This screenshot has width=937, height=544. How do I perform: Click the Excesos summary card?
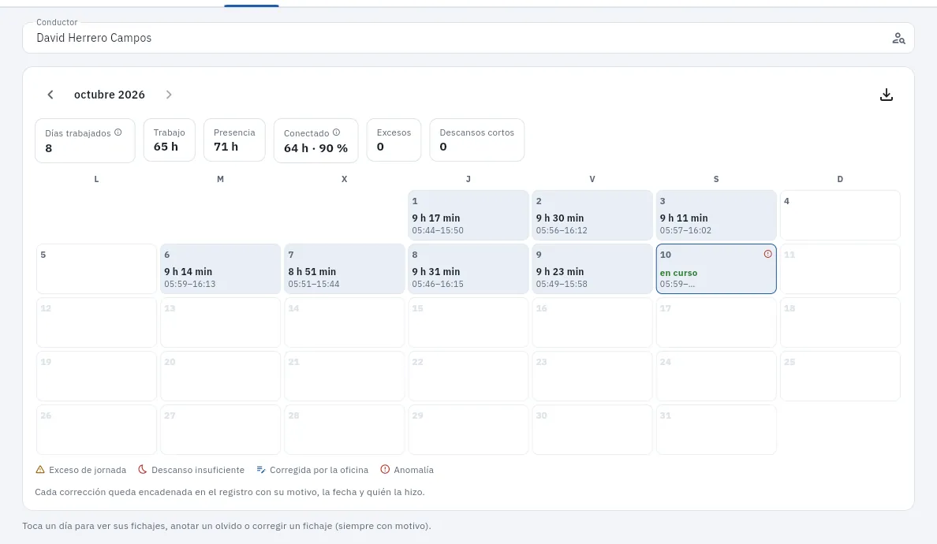(x=394, y=140)
